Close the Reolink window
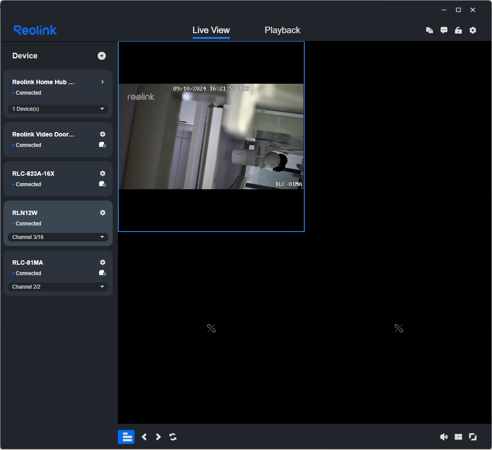Viewport: 492px width, 450px height. (x=473, y=10)
